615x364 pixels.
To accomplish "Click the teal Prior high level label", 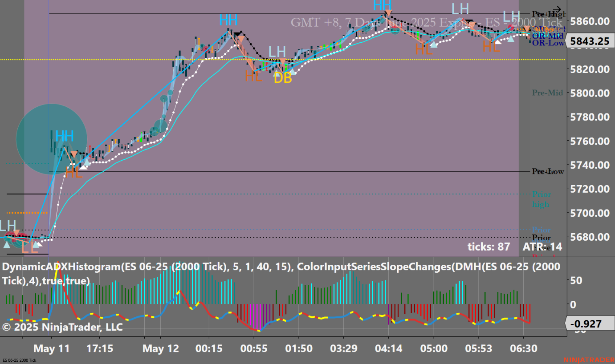I will click(541, 199).
